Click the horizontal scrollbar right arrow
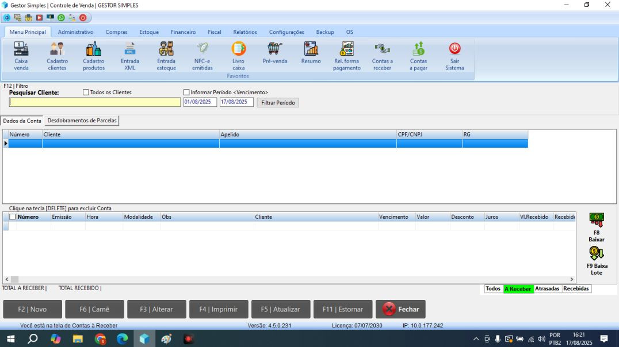 (x=572, y=279)
